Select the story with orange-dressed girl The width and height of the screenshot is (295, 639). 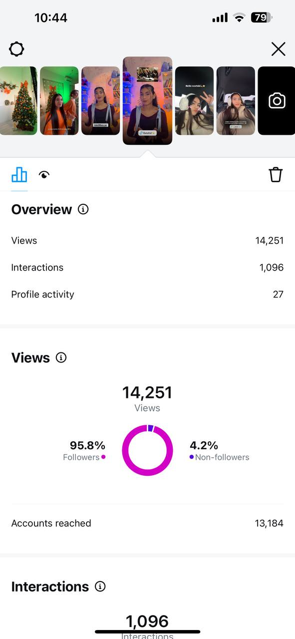coord(59,101)
